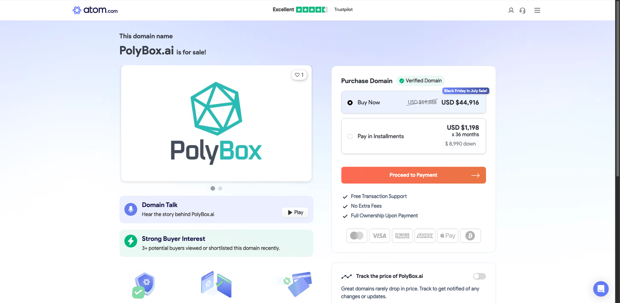
Task: Open the user account icon
Action: (x=511, y=10)
